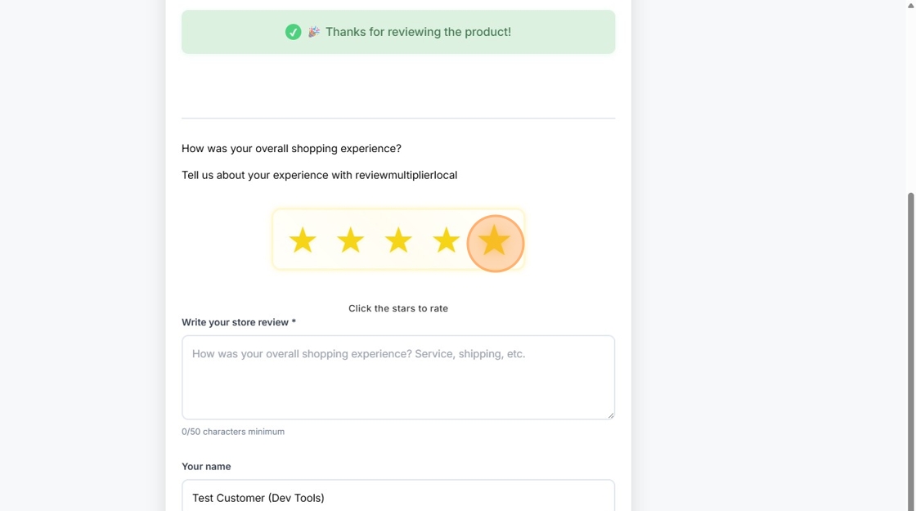Select the fifth highlighted star
Screen dimensions: 916x511
(495, 240)
